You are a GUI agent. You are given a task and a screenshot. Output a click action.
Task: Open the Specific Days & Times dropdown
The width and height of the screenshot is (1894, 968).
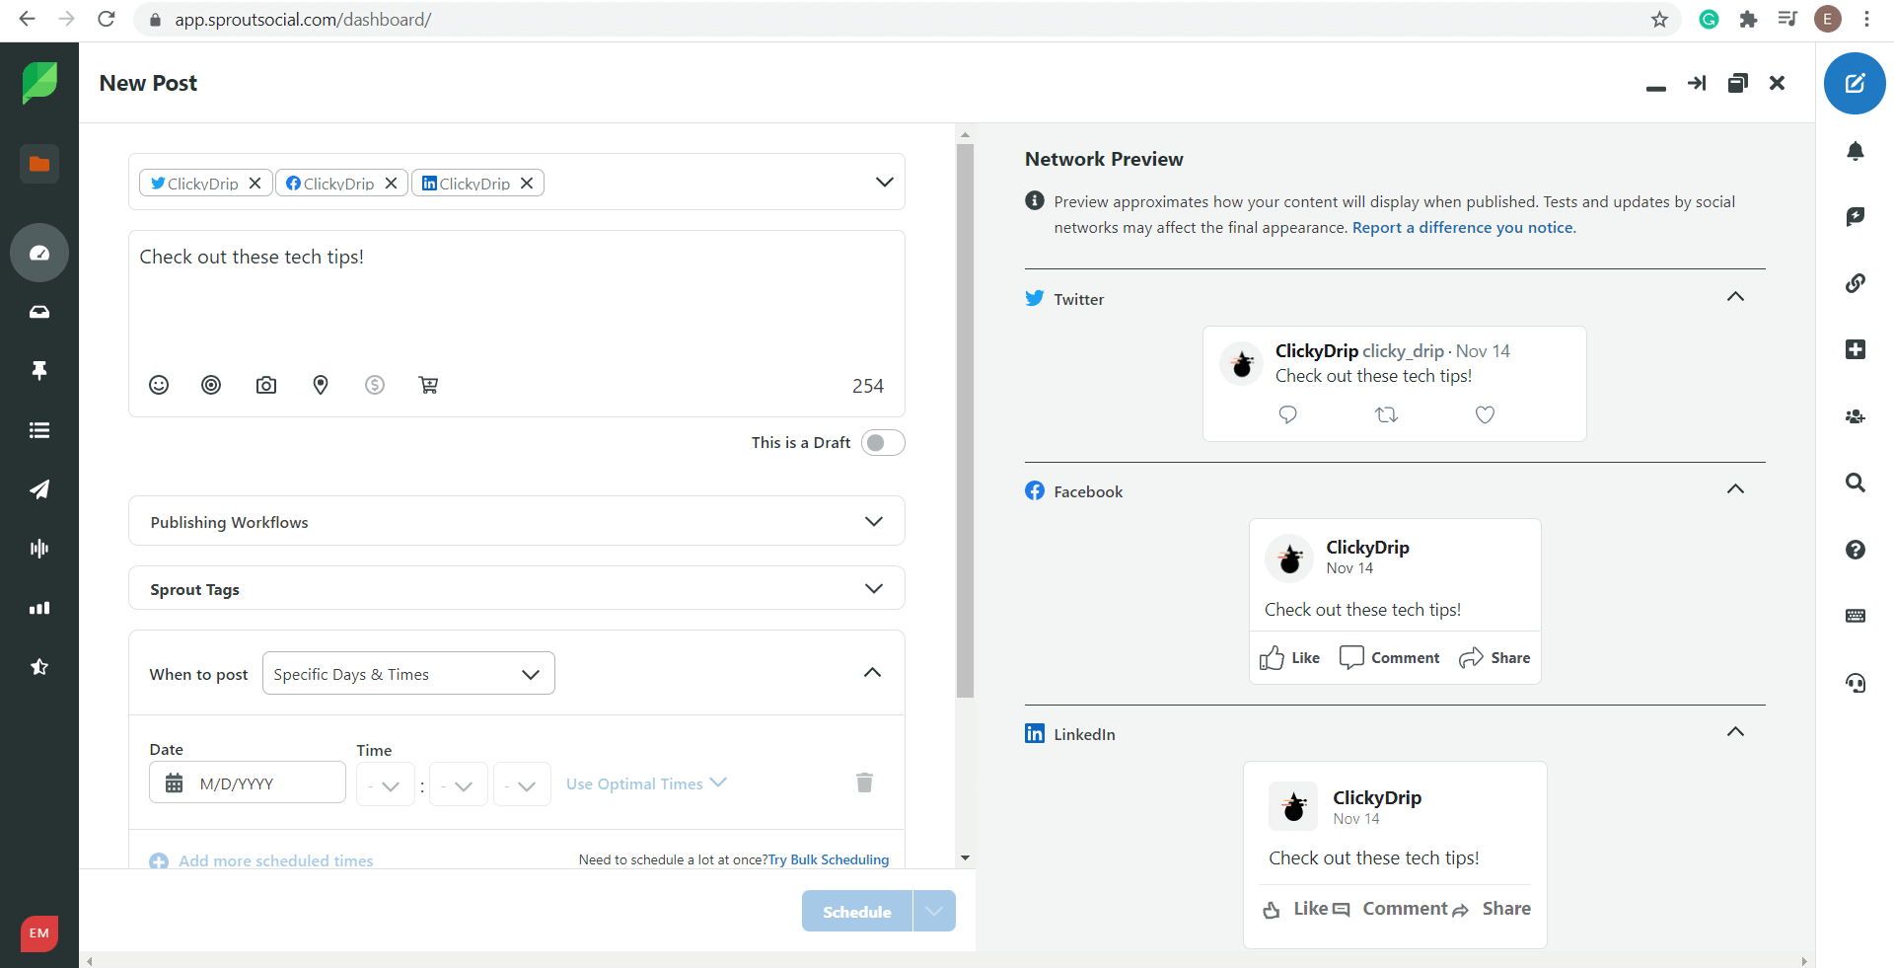(x=408, y=674)
